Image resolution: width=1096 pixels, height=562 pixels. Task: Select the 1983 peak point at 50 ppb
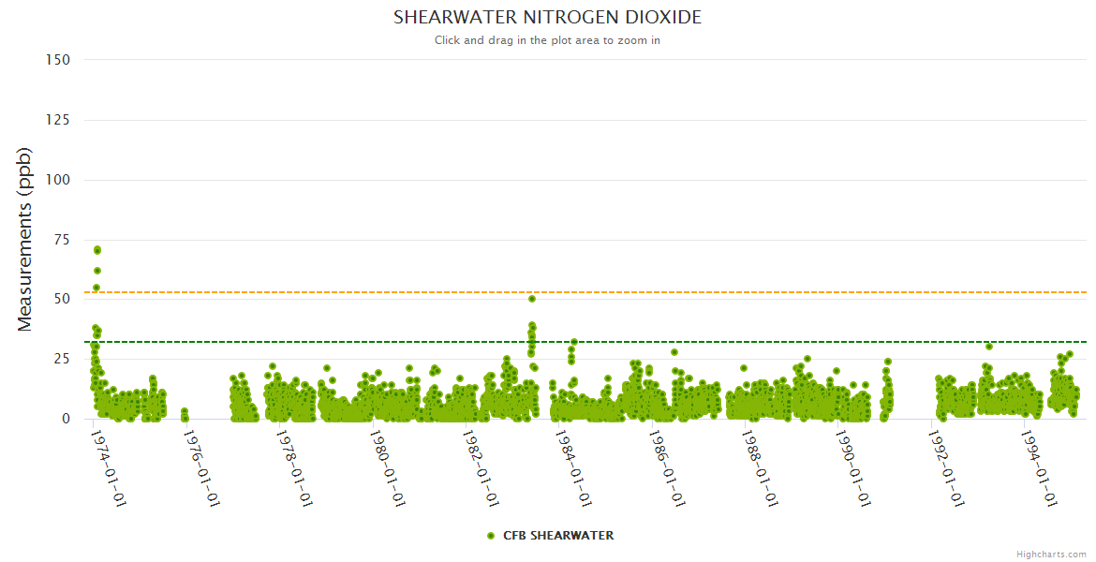tap(532, 299)
